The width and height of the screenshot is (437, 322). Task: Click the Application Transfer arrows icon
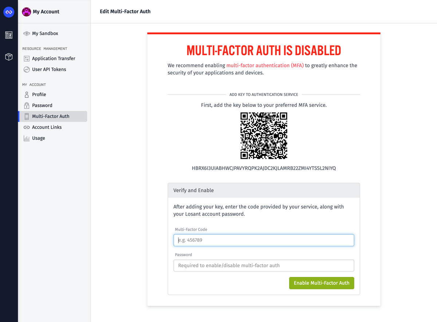pyautogui.click(x=27, y=59)
